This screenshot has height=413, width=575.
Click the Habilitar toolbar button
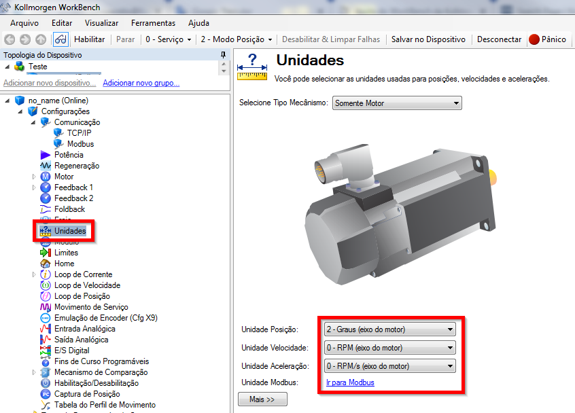tap(89, 39)
